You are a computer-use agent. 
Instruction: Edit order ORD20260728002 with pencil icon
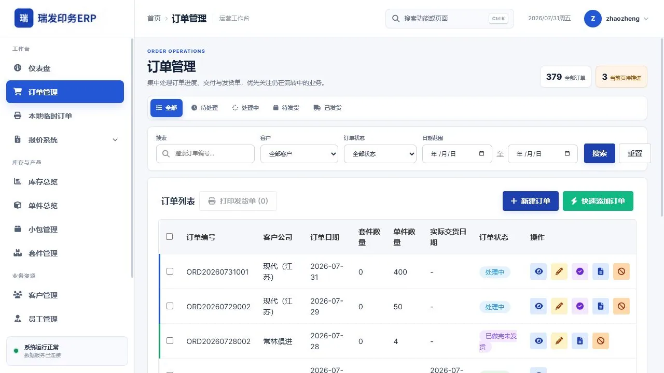[559, 341]
